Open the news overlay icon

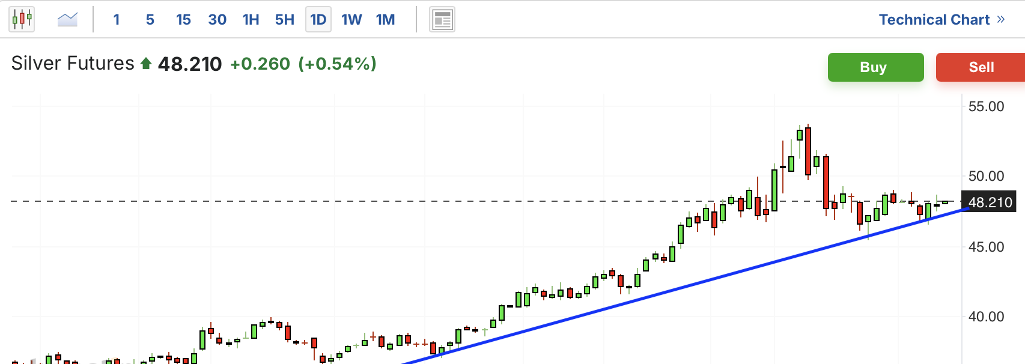[x=442, y=20]
